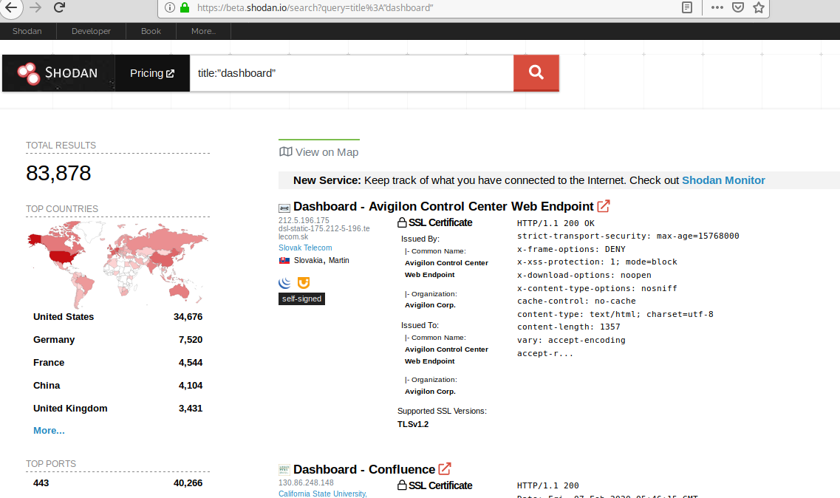Filter by port 443
Screen dimensions: 840x498
pyautogui.click(x=41, y=483)
